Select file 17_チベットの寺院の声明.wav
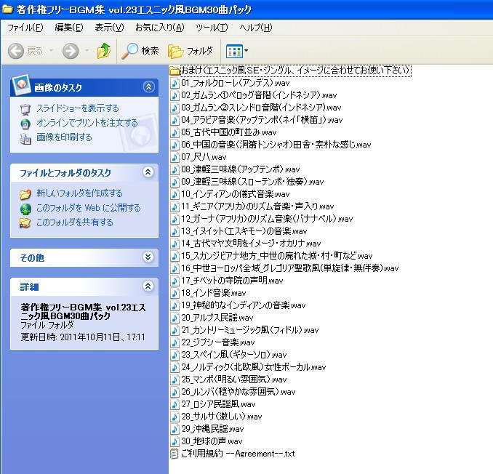 click(233, 281)
